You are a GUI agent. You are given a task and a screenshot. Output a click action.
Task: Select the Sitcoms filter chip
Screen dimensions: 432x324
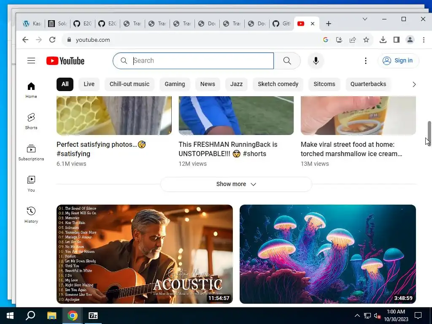point(324,84)
